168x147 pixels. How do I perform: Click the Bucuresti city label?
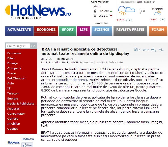point(128,2)
